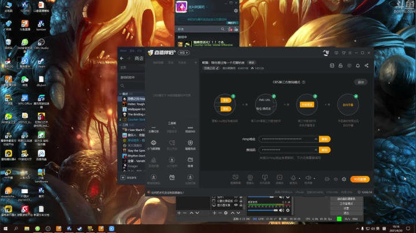This screenshot has width=416, height=233.
Task: Click the pencil edit icon on the 恐怖之间 category tag
Action: pyautogui.click(x=217, y=68)
